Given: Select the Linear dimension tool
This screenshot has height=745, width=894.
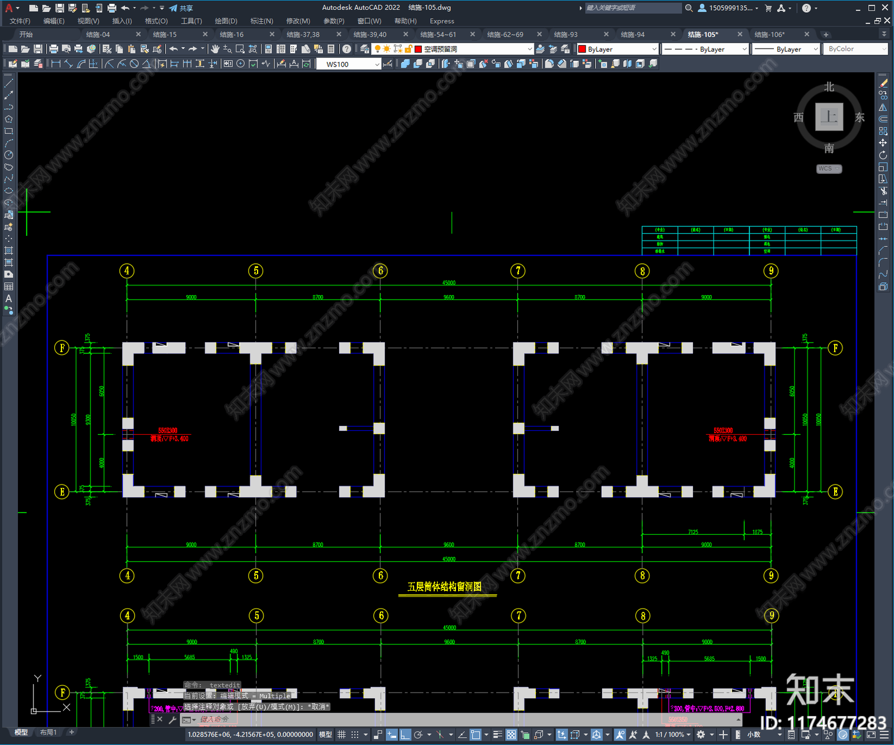Looking at the screenshot, I should coord(56,64).
